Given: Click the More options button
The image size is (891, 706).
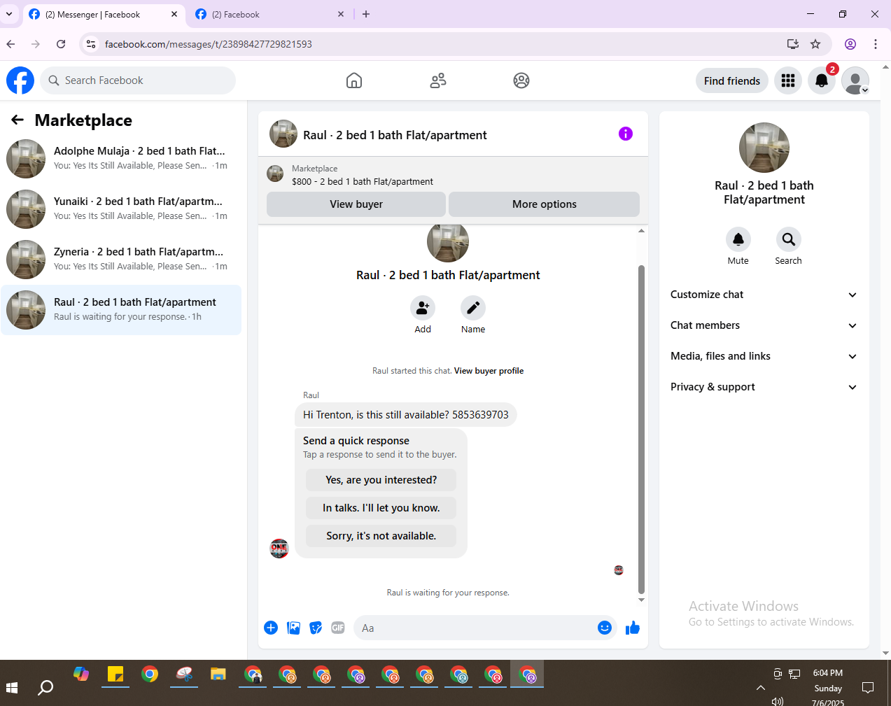Looking at the screenshot, I should tap(544, 204).
